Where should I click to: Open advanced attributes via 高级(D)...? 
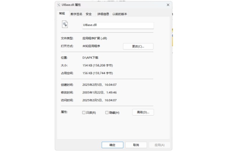pos(143,112)
